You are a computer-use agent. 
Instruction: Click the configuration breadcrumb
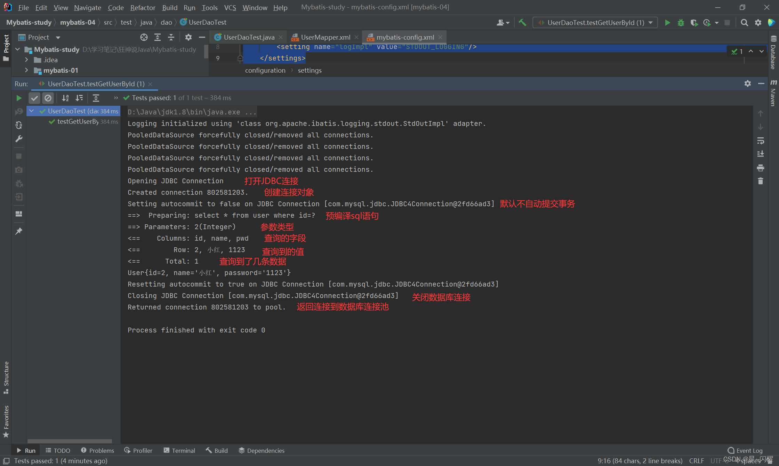click(x=265, y=70)
